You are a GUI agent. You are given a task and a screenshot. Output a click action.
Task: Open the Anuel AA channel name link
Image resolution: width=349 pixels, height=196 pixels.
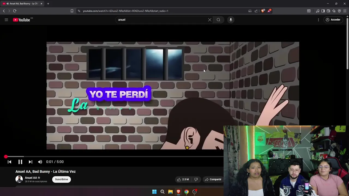[31, 178]
